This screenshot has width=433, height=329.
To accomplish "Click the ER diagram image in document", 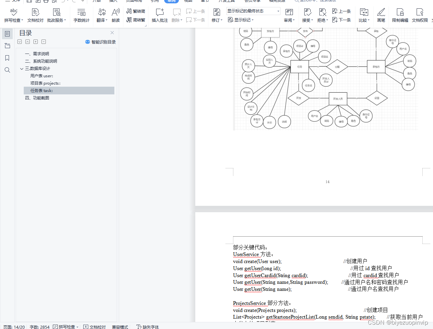I will tap(325, 79).
